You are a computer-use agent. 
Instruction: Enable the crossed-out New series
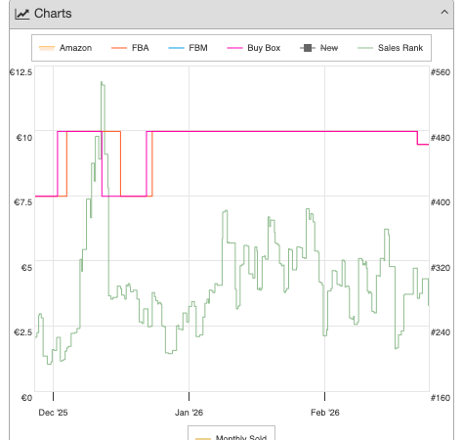(x=319, y=48)
